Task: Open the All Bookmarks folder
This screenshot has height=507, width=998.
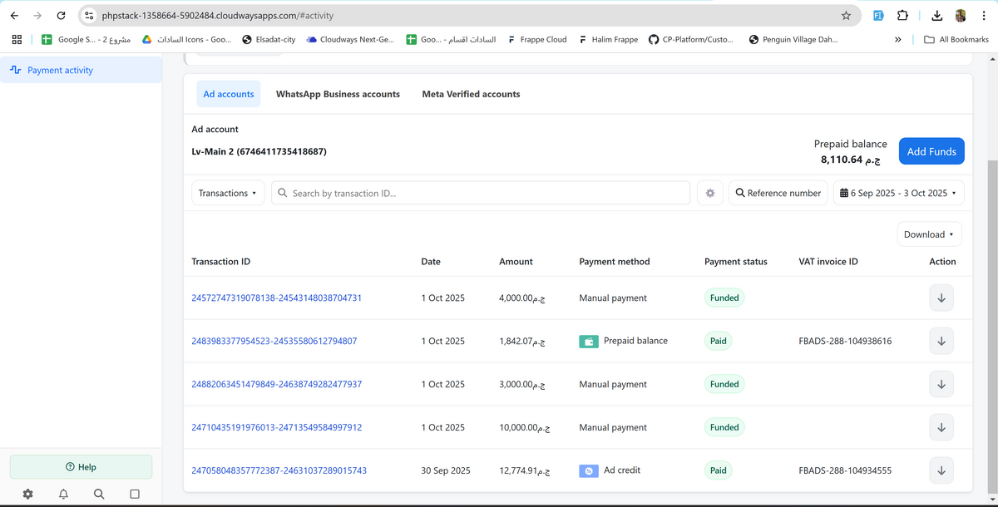Action: [x=956, y=39]
